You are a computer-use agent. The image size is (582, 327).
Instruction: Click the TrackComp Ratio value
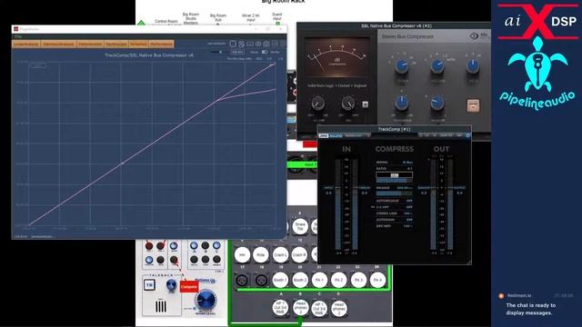click(410, 169)
